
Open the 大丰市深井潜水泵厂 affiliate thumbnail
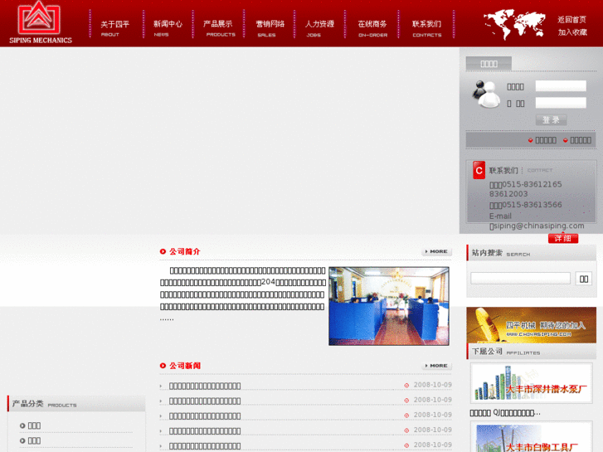(532, 383)
